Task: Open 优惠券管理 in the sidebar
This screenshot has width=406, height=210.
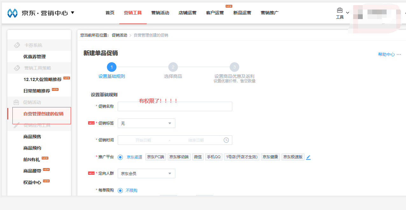Action: coord(34,57)
